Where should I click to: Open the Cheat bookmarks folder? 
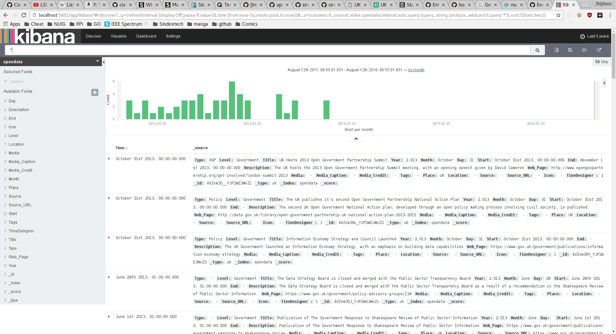click(34, 24)
